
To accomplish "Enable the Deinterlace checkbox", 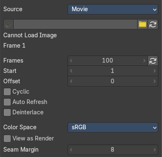I will tap(7, 112).
